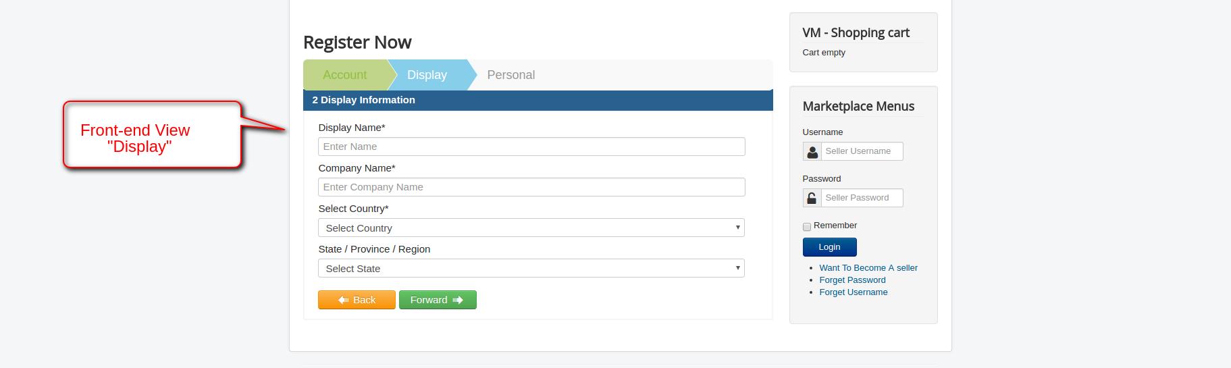Open the Select Country dropdown
Screen dimensions: 1231x368
click(x=531, y=228)
